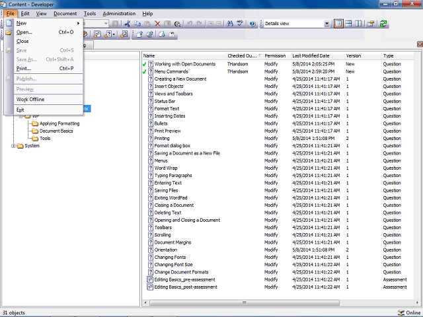Click the Copy icon in the toolbar
423x317 pixels.
(137, 24)
